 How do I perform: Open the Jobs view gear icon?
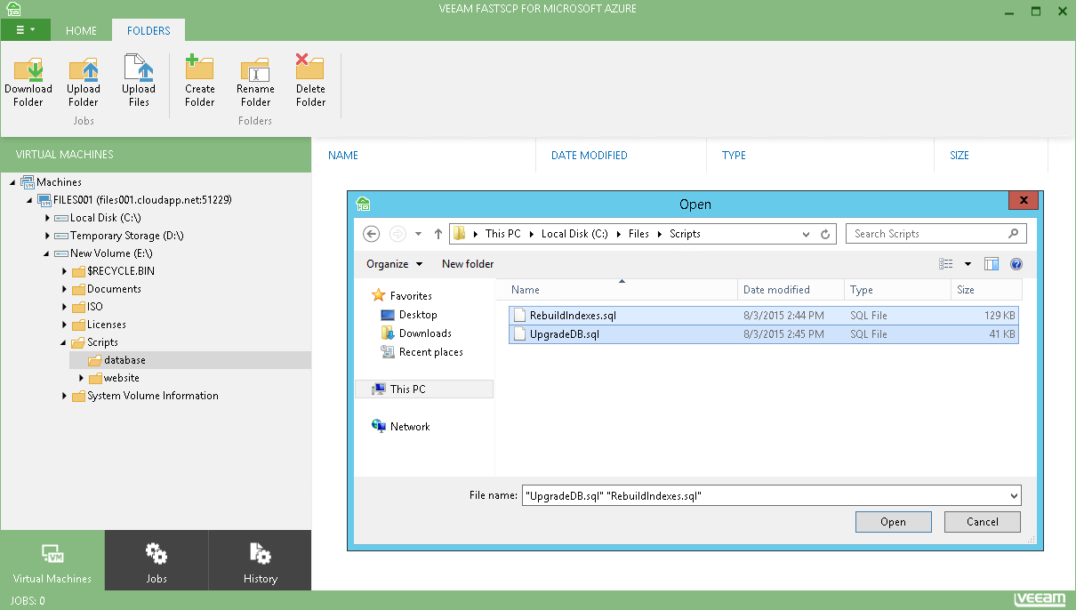(157, 554)
